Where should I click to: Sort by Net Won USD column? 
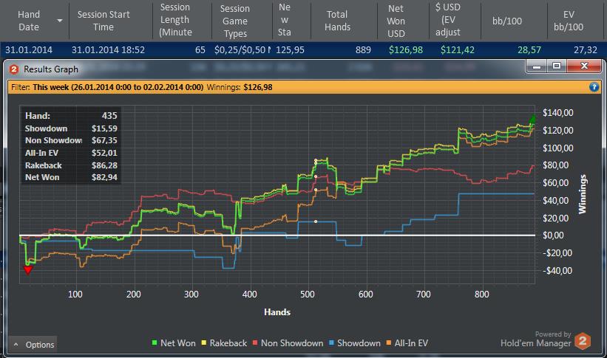point(396,21)
